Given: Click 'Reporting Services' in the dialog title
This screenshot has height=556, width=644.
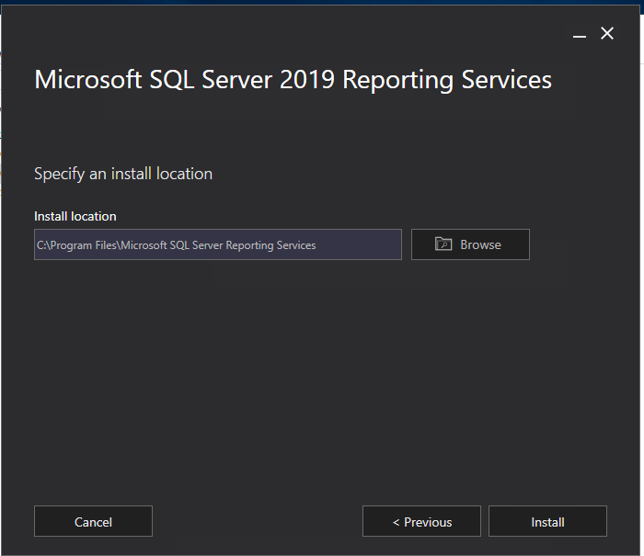Looking at the screenshot, I should click(447, 79).
